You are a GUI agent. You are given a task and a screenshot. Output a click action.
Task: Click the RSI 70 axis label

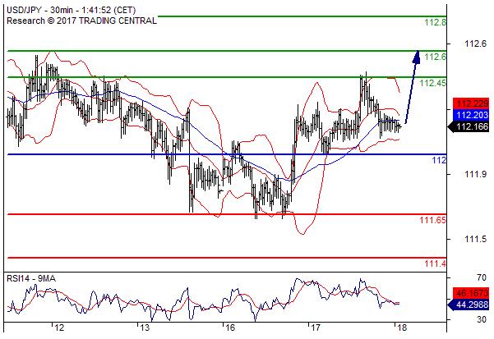click(482, 277)
